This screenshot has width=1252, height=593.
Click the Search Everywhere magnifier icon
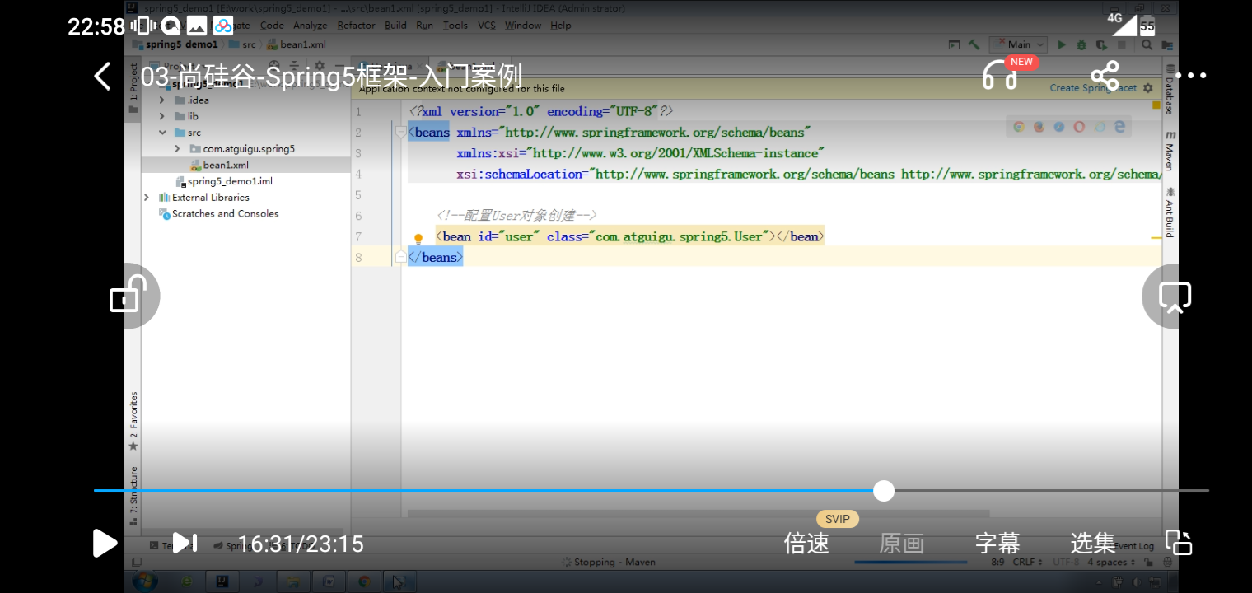coord(1147,44)
